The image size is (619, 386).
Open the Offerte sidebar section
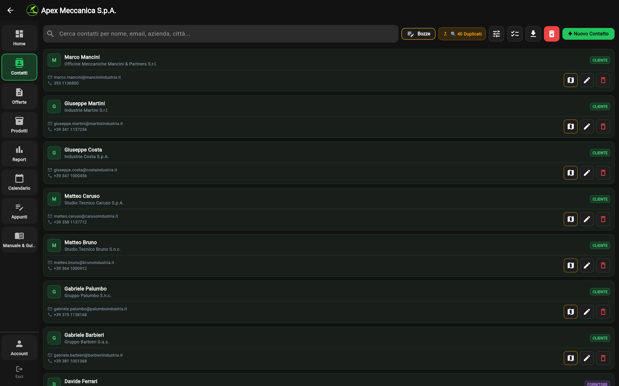tap(19, 96)
